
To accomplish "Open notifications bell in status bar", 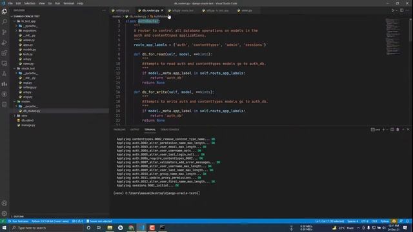I will 407,221.
